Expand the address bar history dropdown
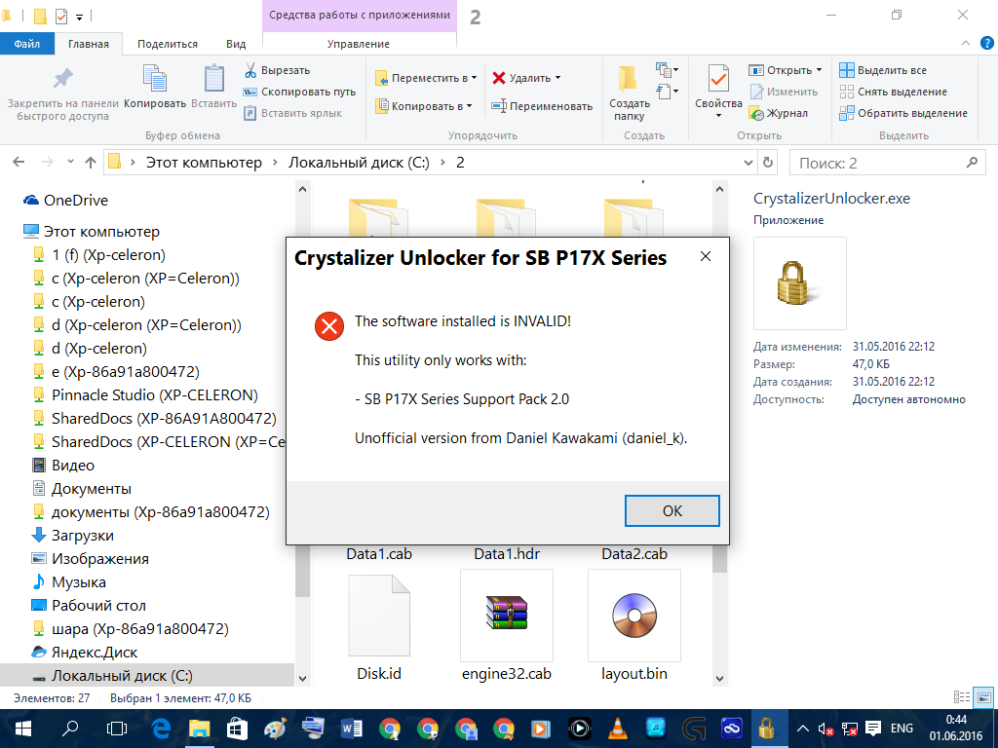This screenshot has width=998, height=748. pyautogui.click(x=748, y=163)
